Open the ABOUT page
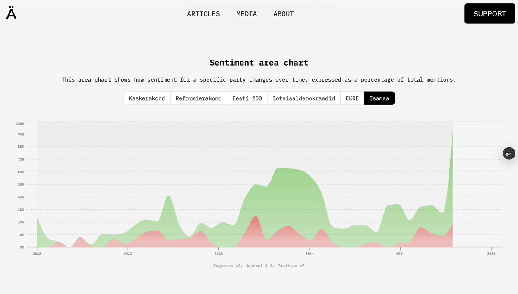Image resolution: width=518 pixels, height=294 pixels. 284,14
